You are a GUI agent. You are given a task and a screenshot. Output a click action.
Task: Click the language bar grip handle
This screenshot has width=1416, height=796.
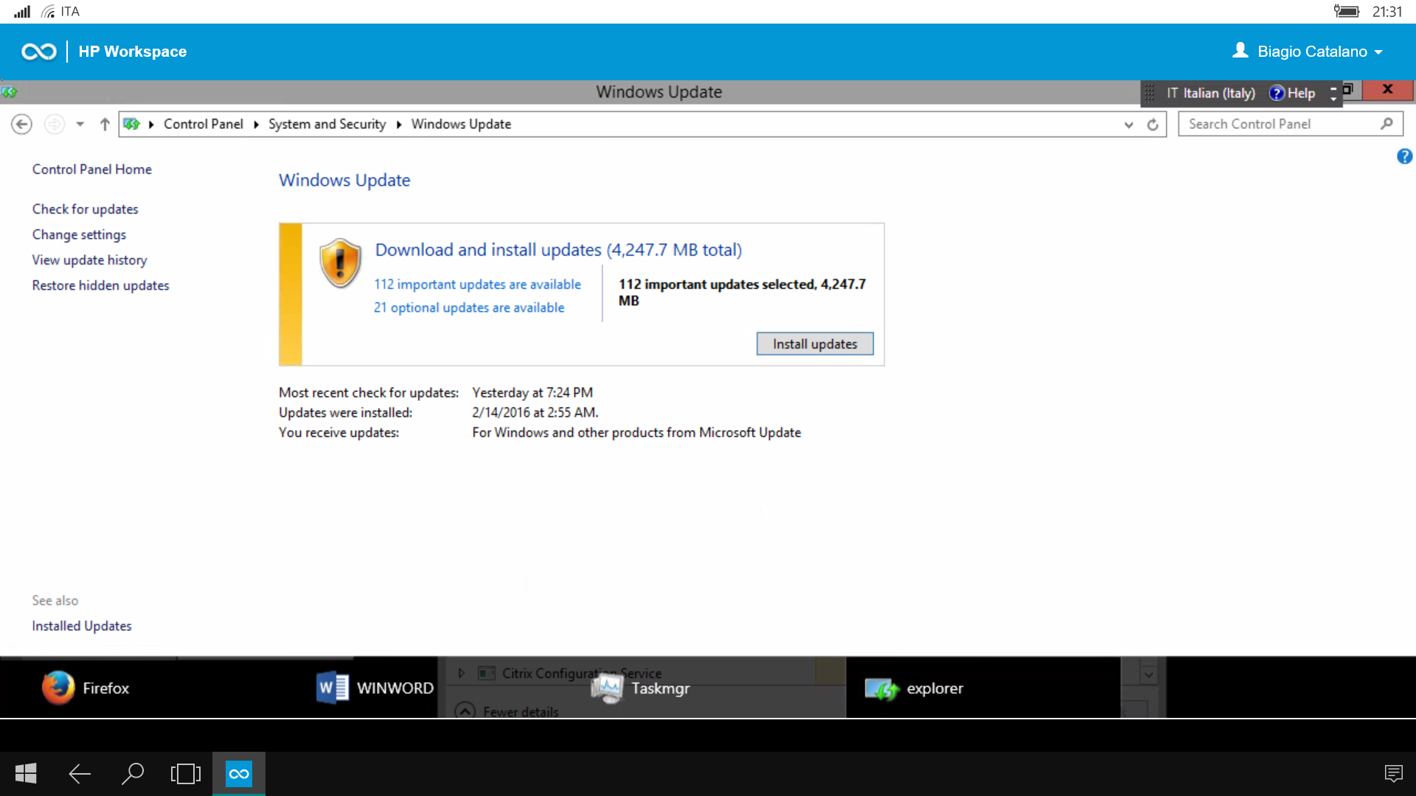click(1149, 93)
